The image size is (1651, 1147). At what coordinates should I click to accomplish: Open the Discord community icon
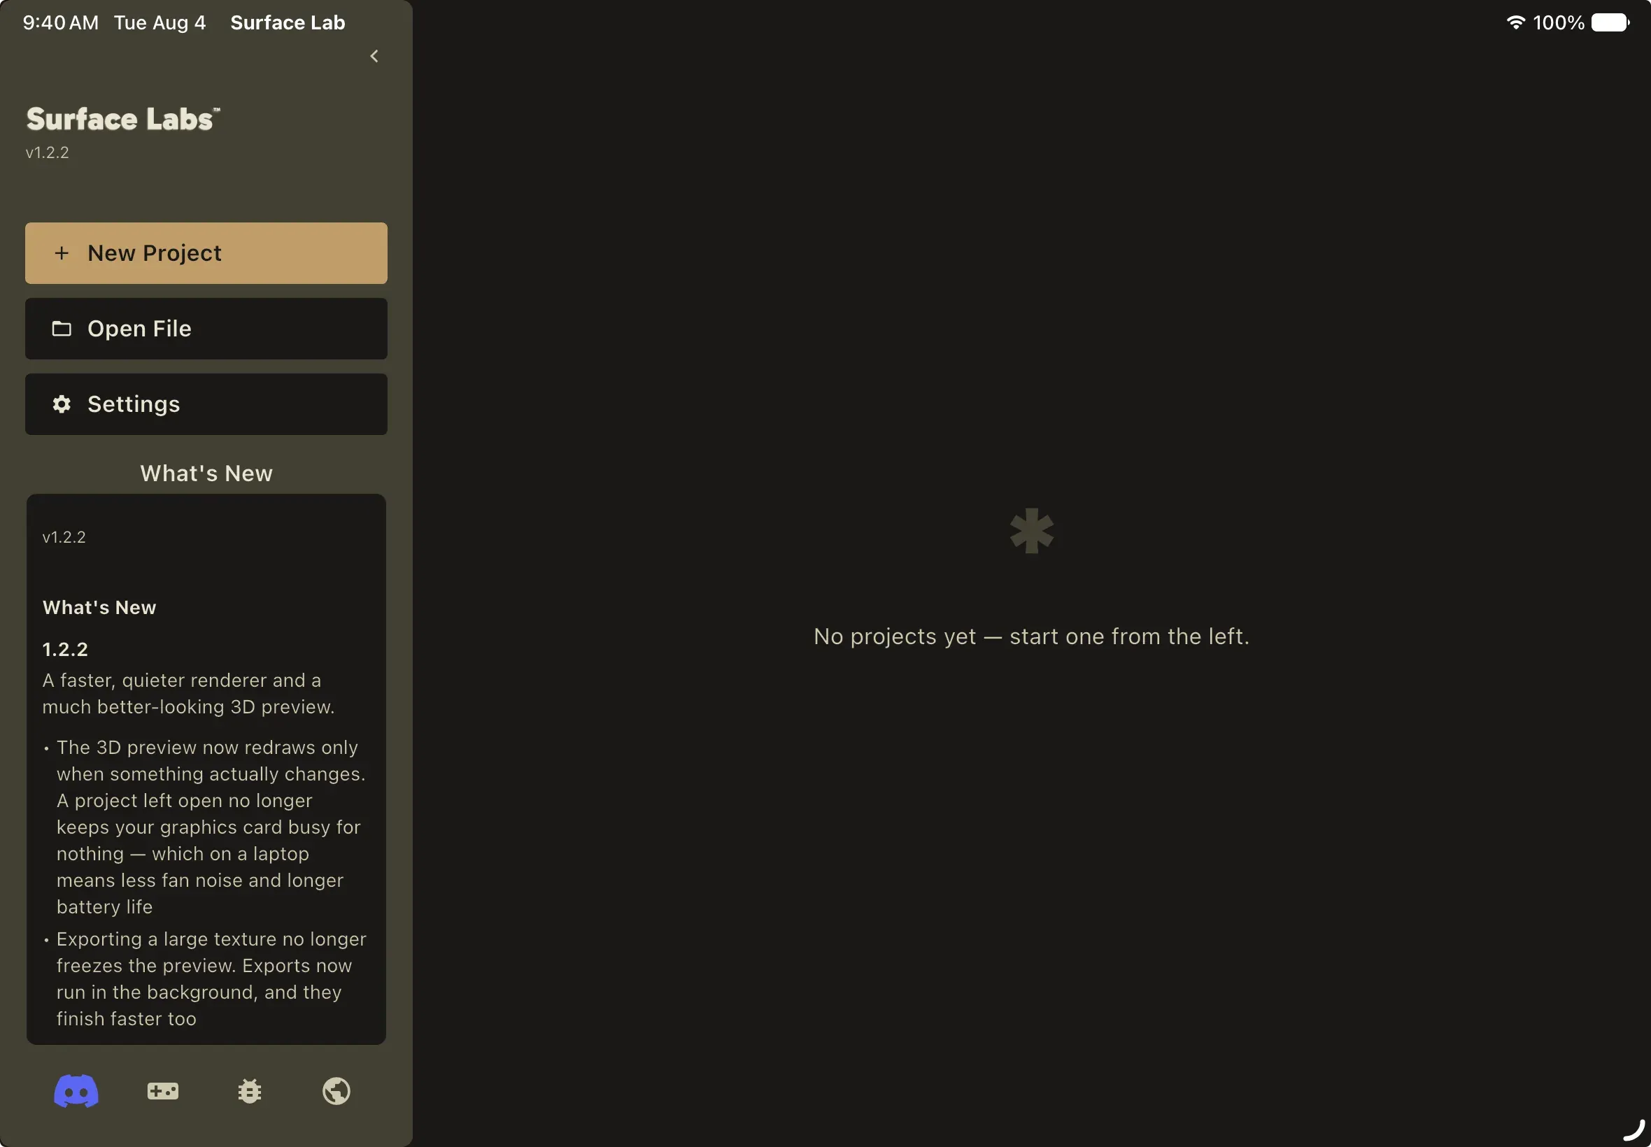[x=76, y=1091]
